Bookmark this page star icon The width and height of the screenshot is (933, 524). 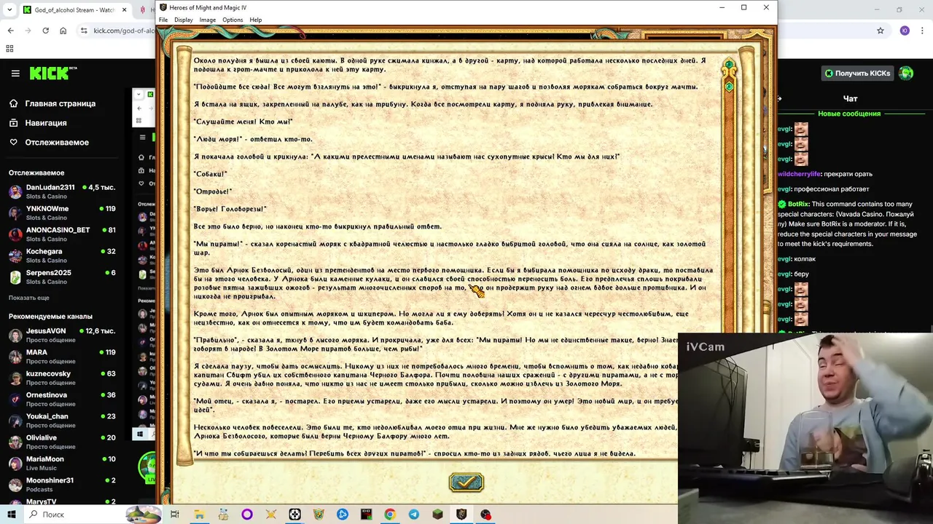881,31
